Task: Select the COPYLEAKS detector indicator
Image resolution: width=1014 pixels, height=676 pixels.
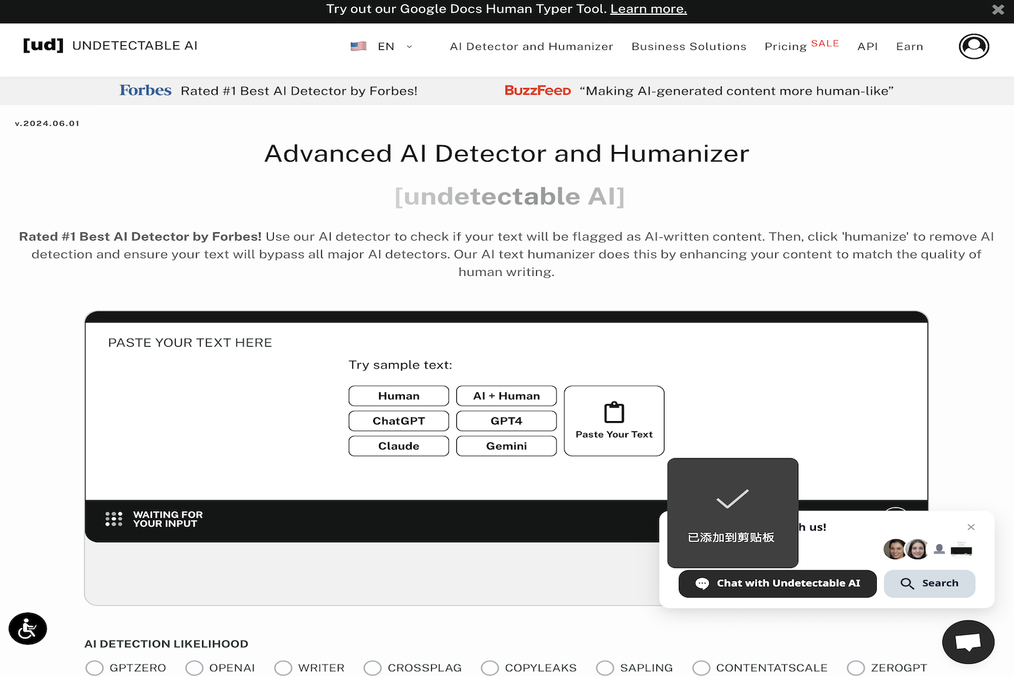Action: coord(490,668)
